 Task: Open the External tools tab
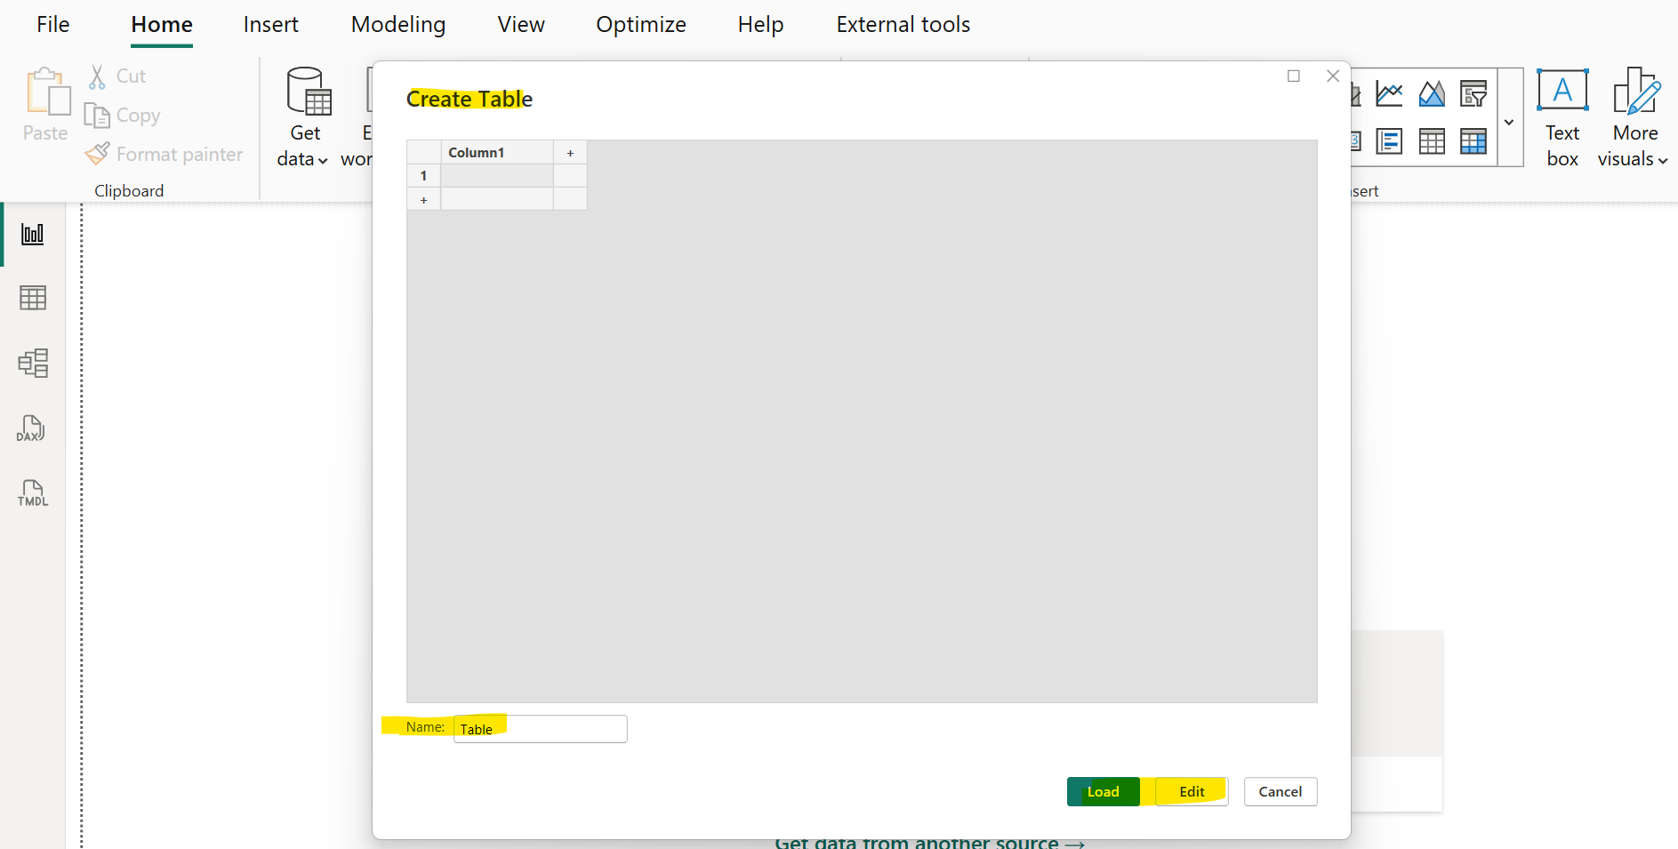903,24
